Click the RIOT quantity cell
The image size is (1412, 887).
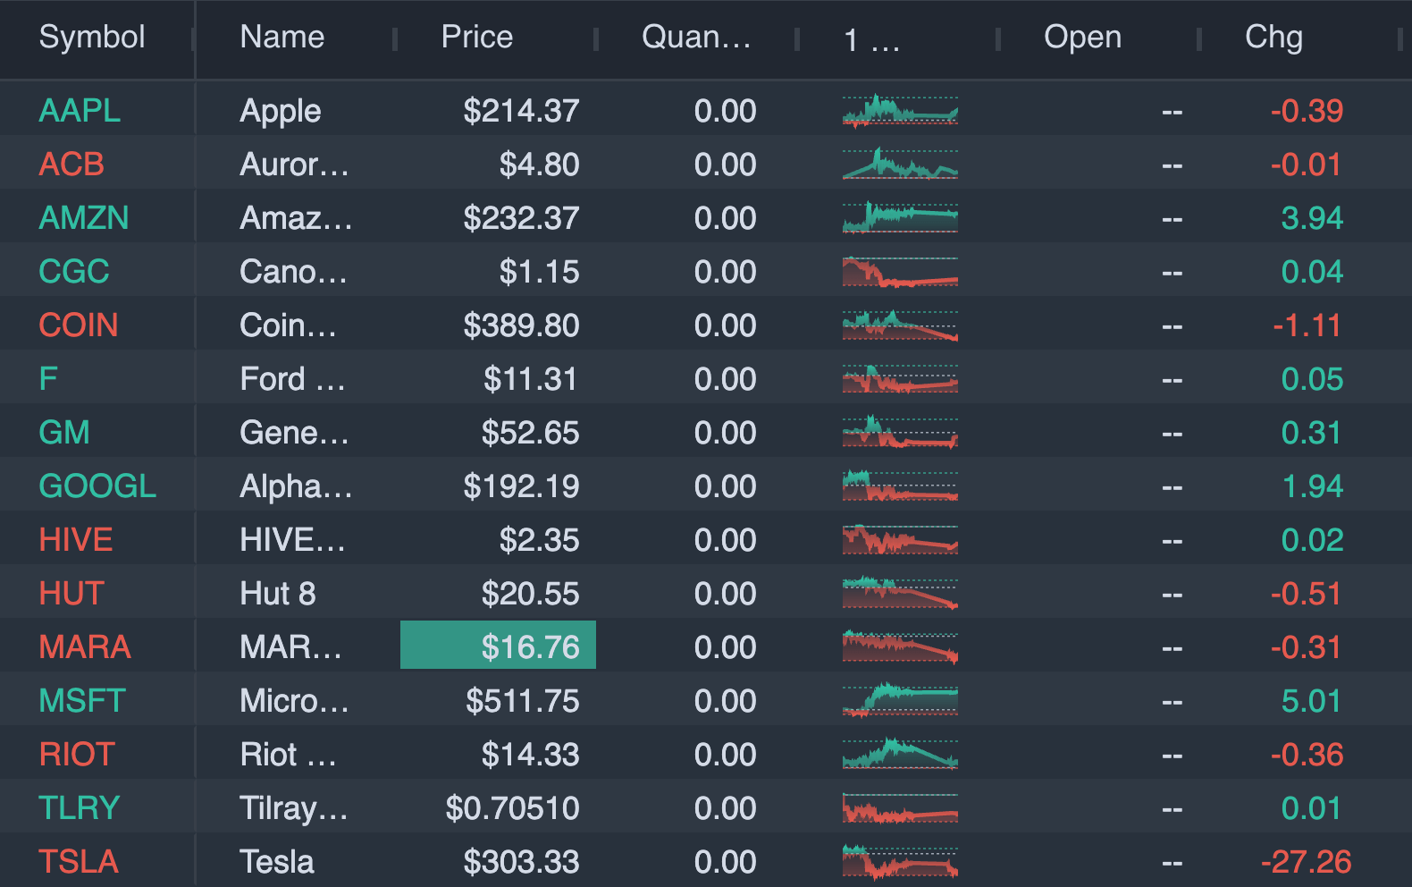point(725,755)
